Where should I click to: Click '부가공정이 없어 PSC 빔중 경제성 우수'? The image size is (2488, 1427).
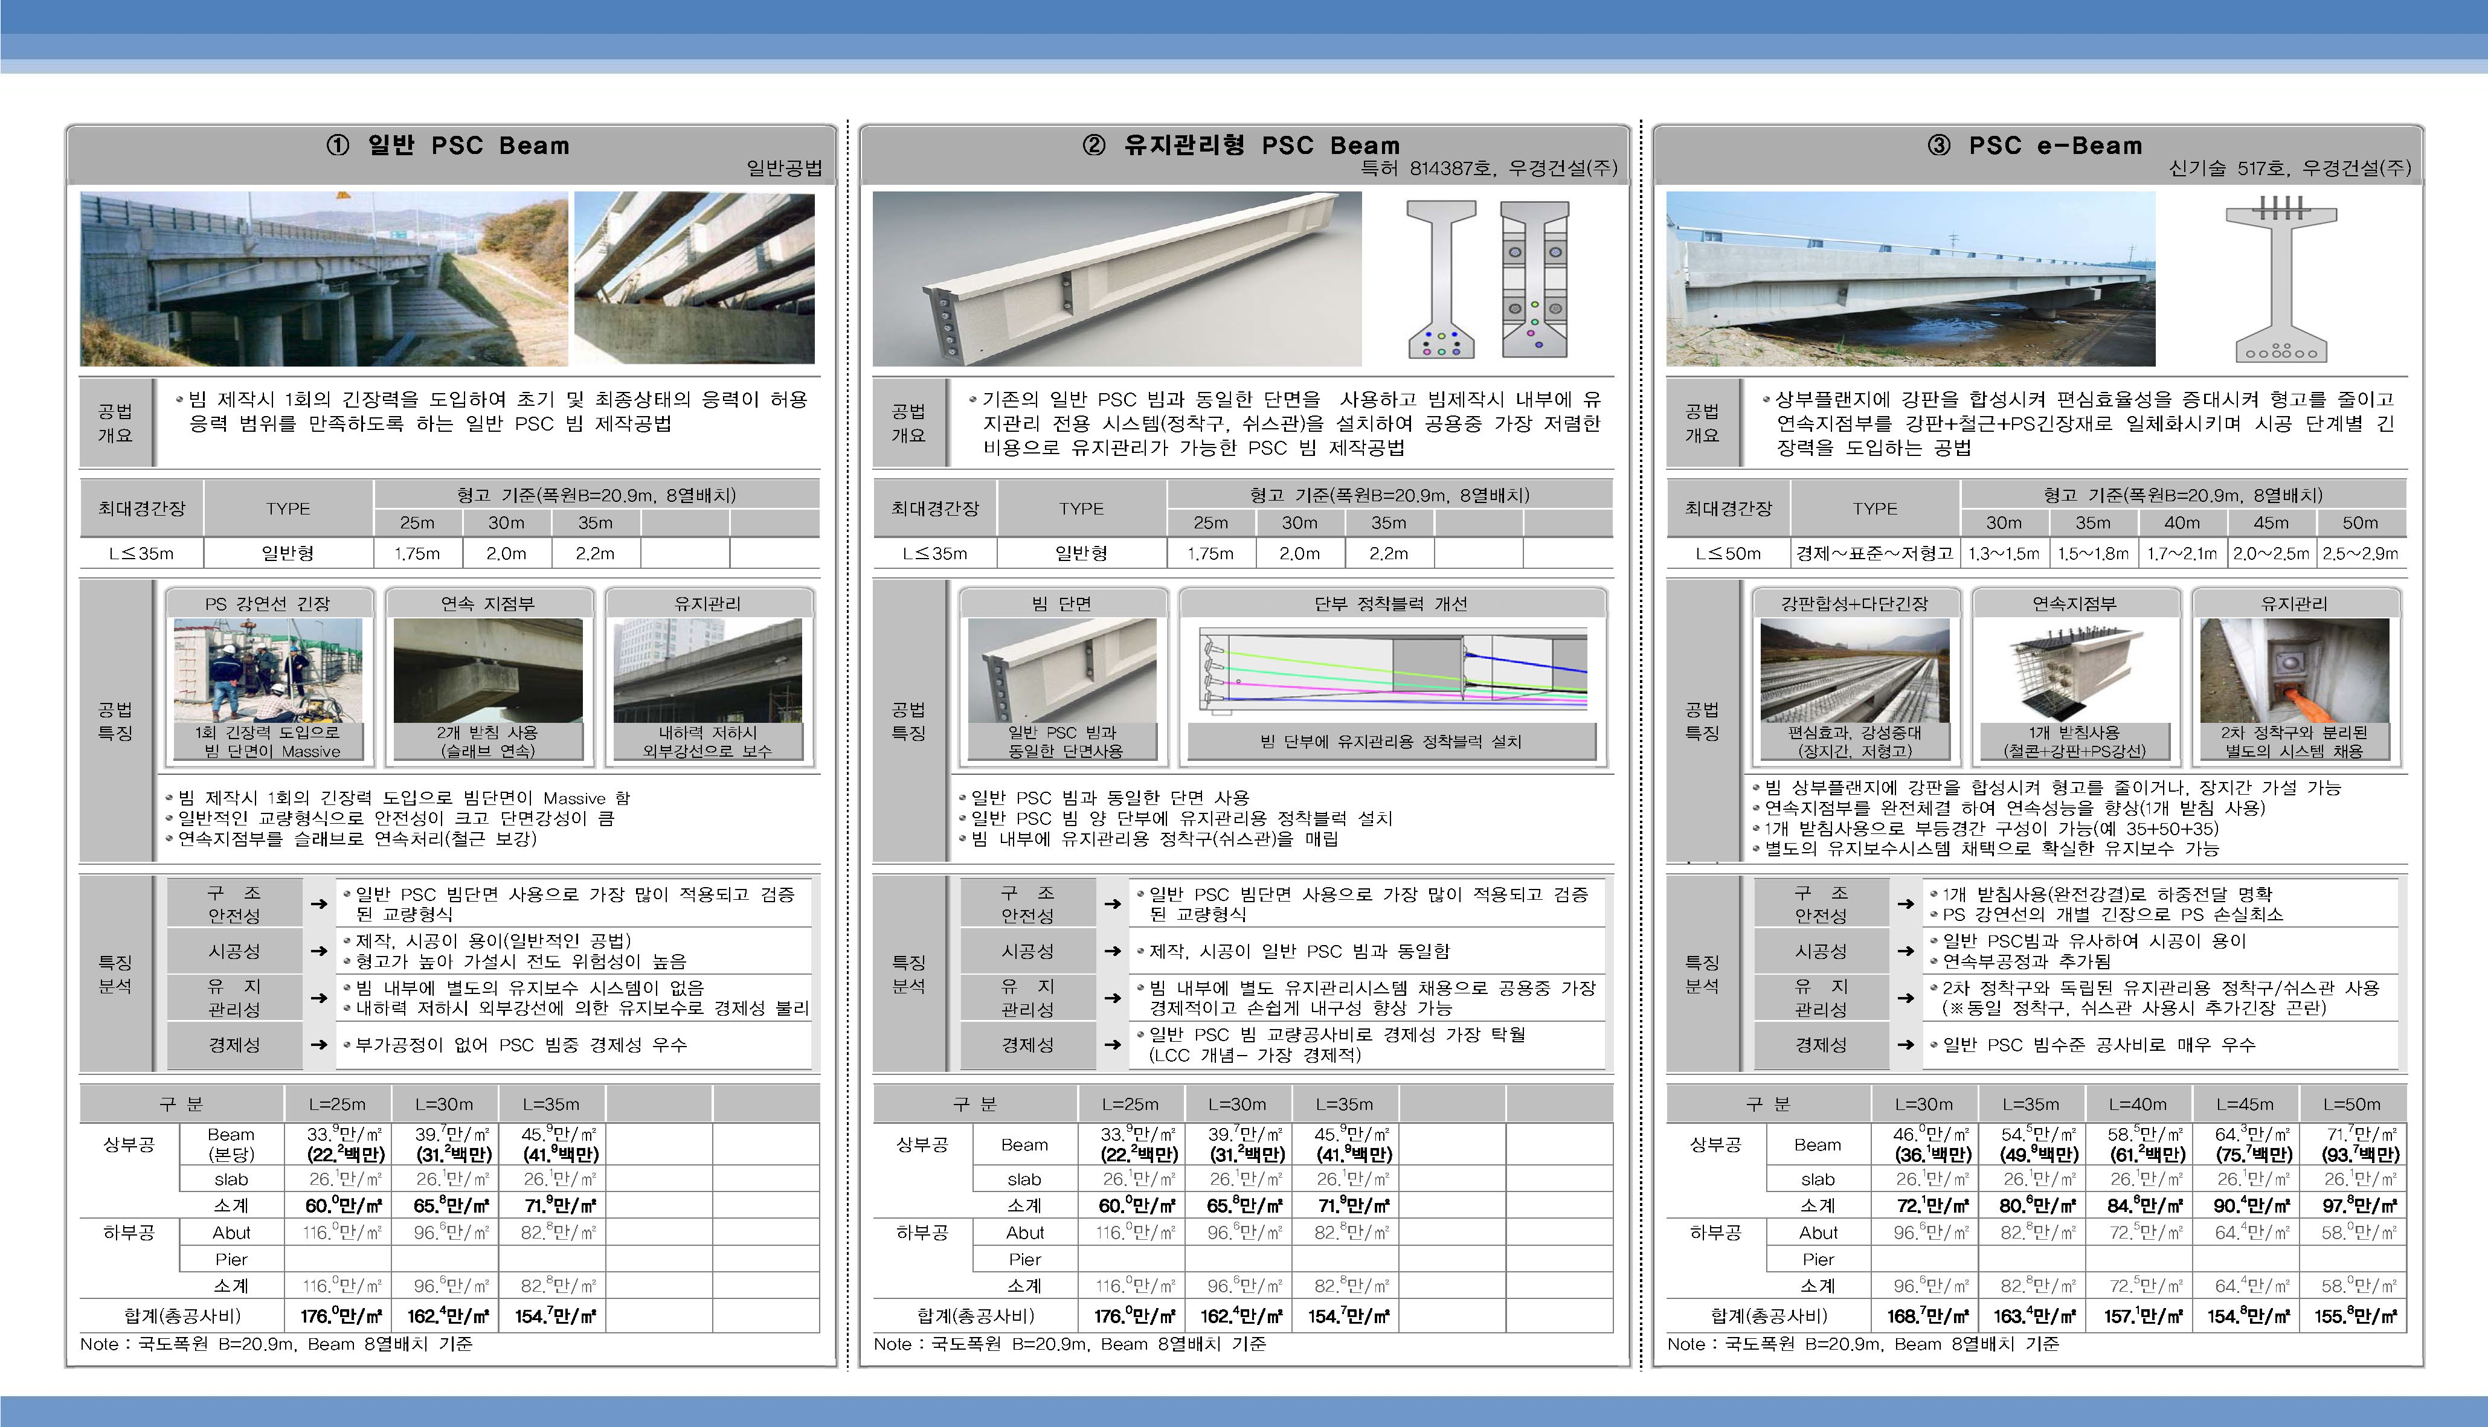click(521, 1045)
